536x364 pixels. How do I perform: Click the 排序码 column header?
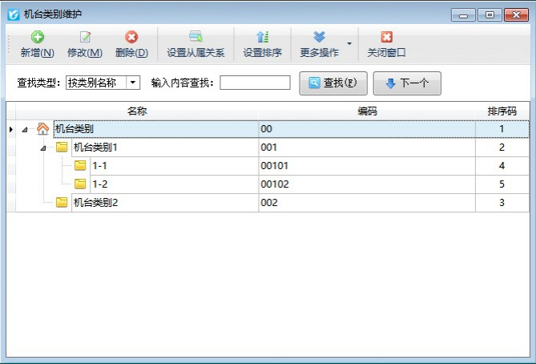(x=502, y=111)
